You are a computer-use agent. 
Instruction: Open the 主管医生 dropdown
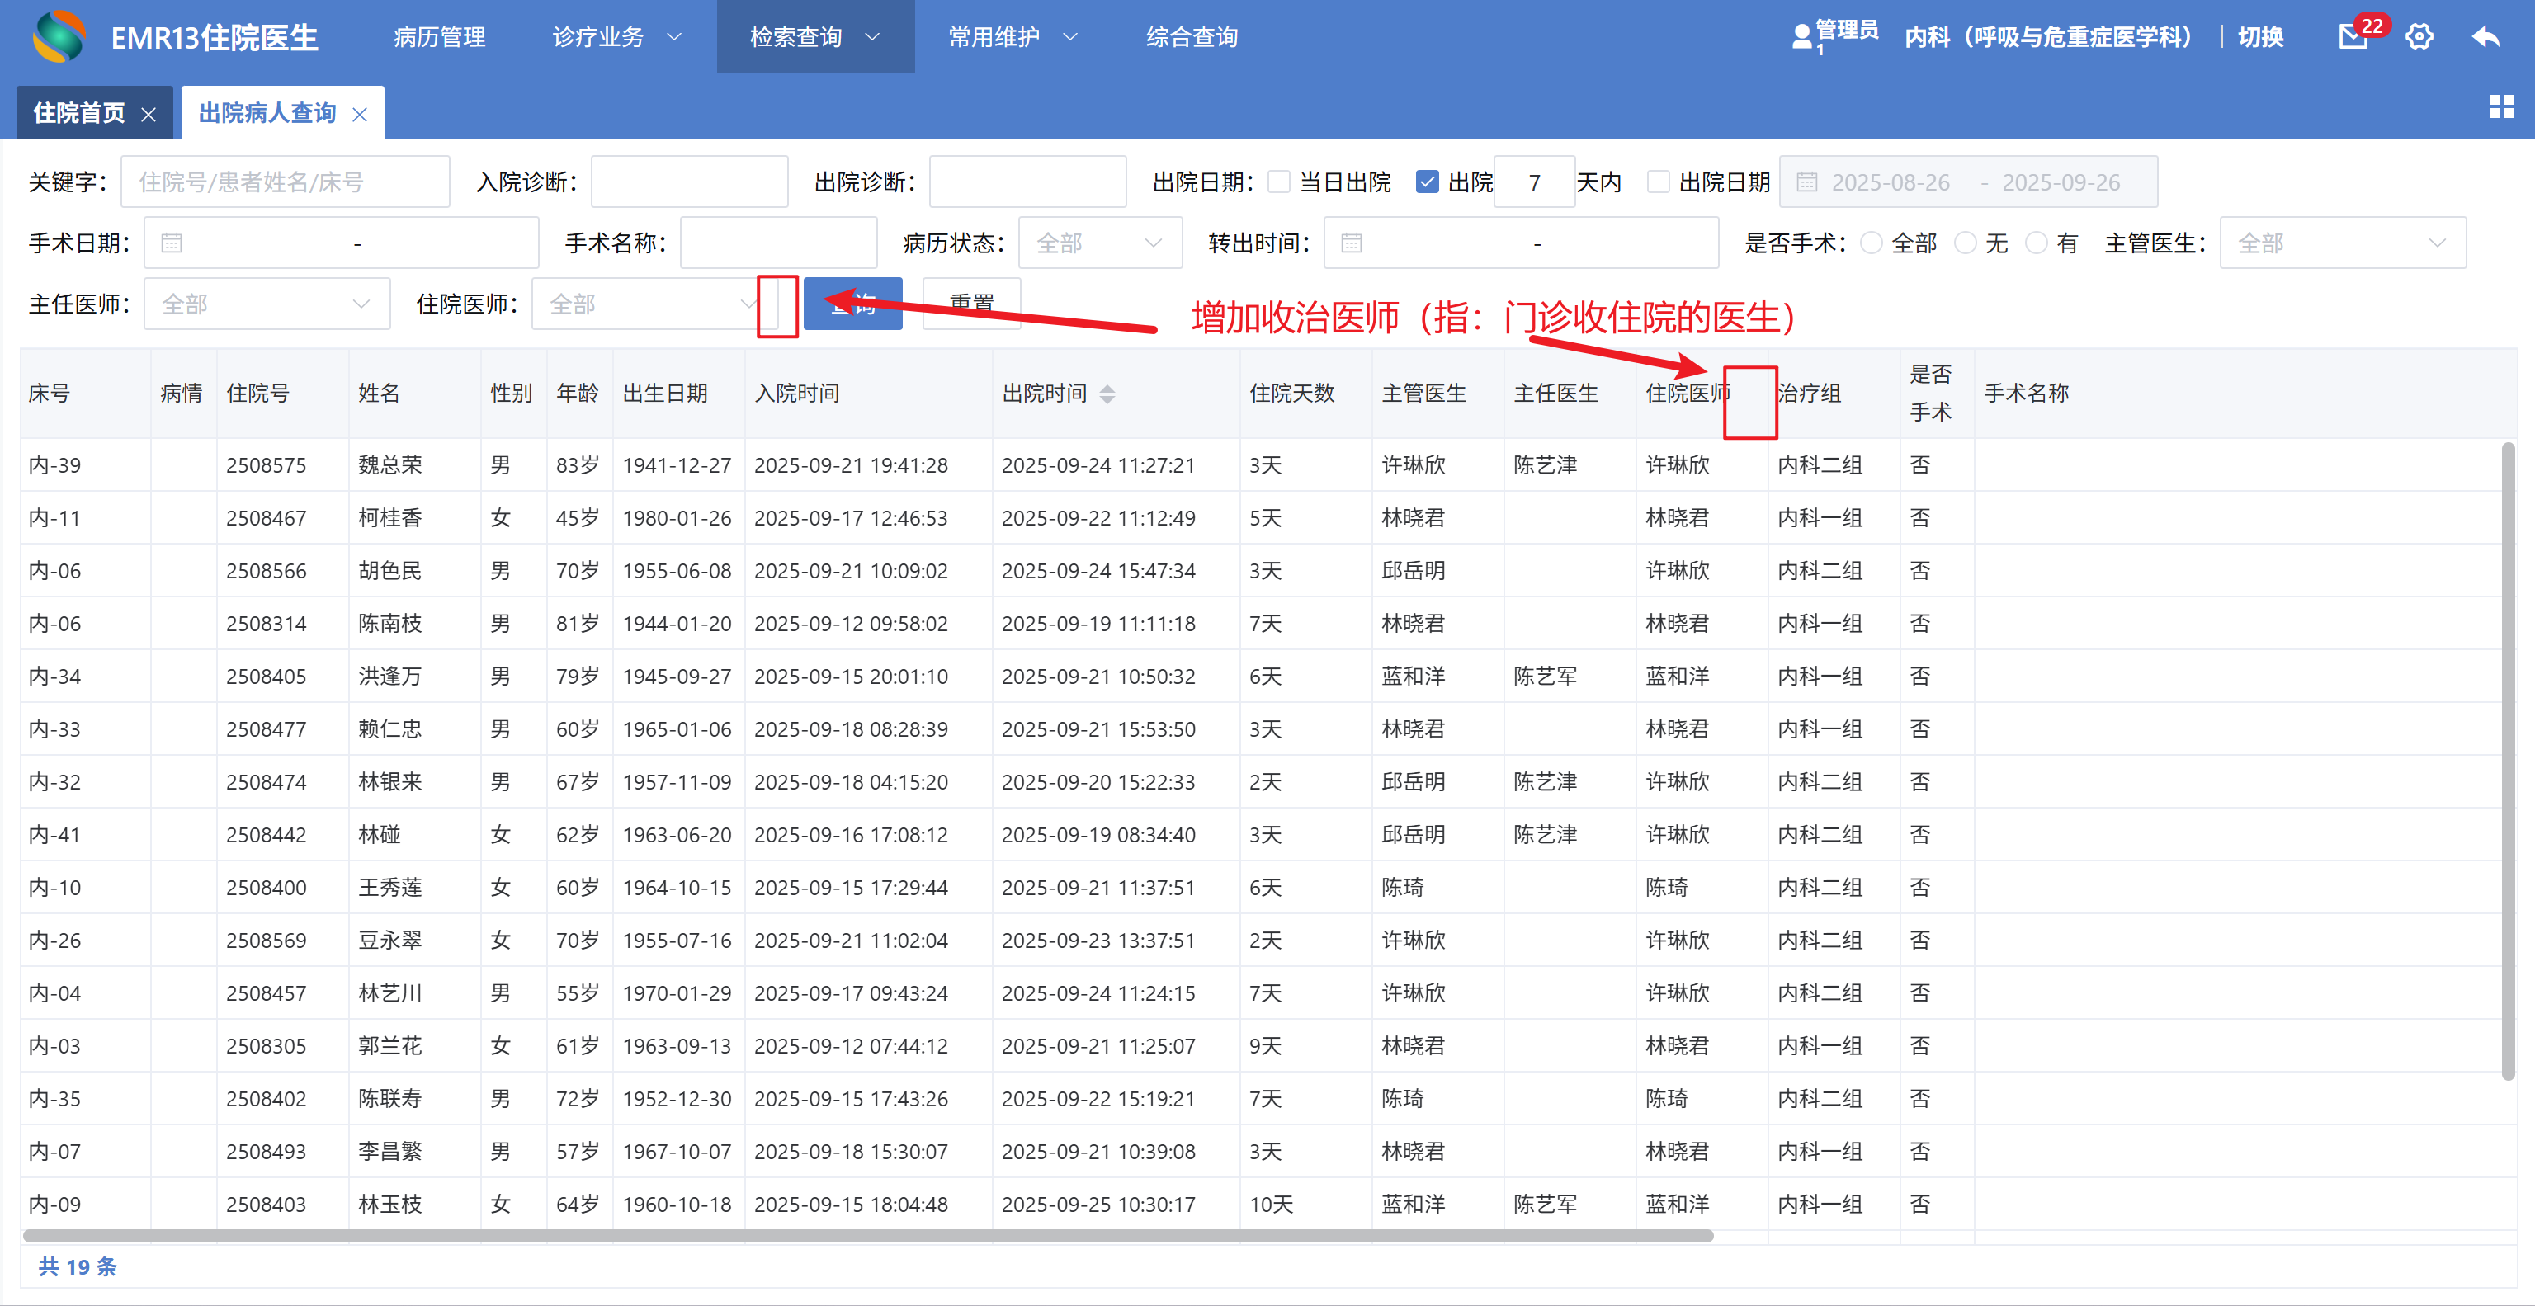point(2341,243)
